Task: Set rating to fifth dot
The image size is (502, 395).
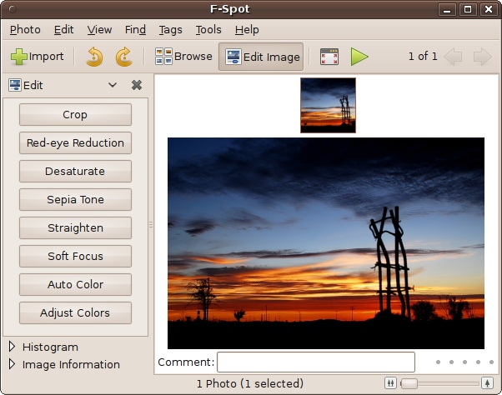Action: [491, 362]
